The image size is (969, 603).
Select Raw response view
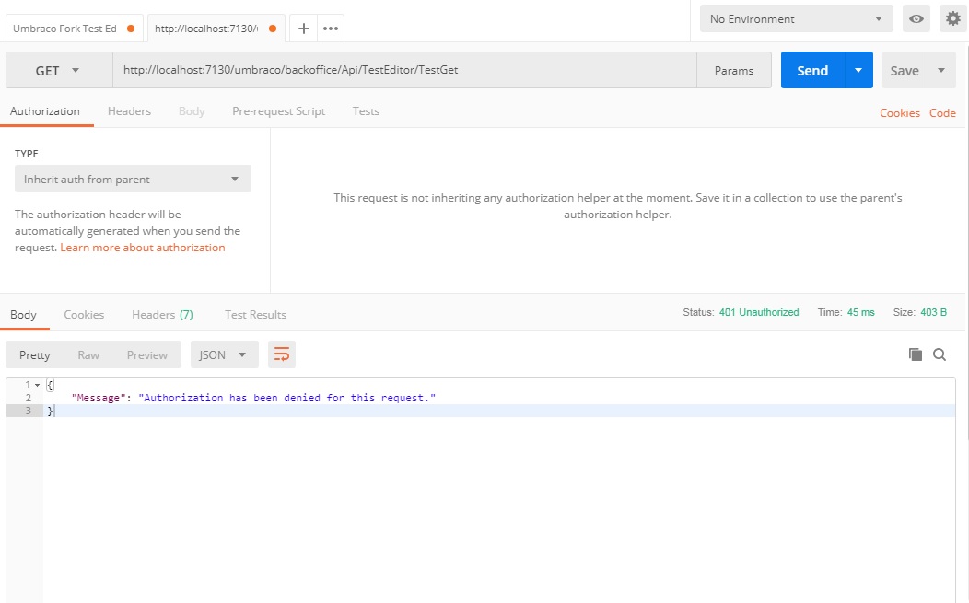coord(88,354)
